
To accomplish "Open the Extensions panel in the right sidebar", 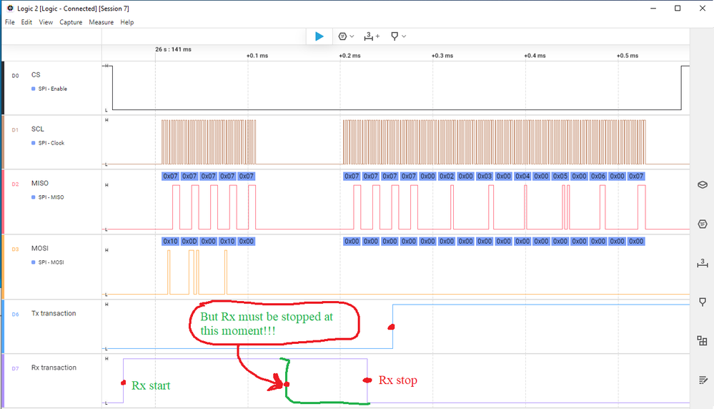I will (703, 341).
